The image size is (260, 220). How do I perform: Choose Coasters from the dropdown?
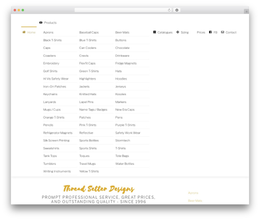click(x=49, y=56)
